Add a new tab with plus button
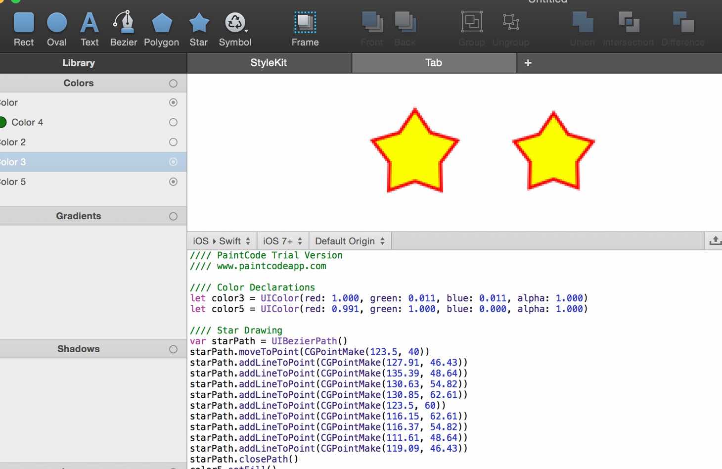Image resolution: width=722 pixels, height=469 pixels. 528,63
